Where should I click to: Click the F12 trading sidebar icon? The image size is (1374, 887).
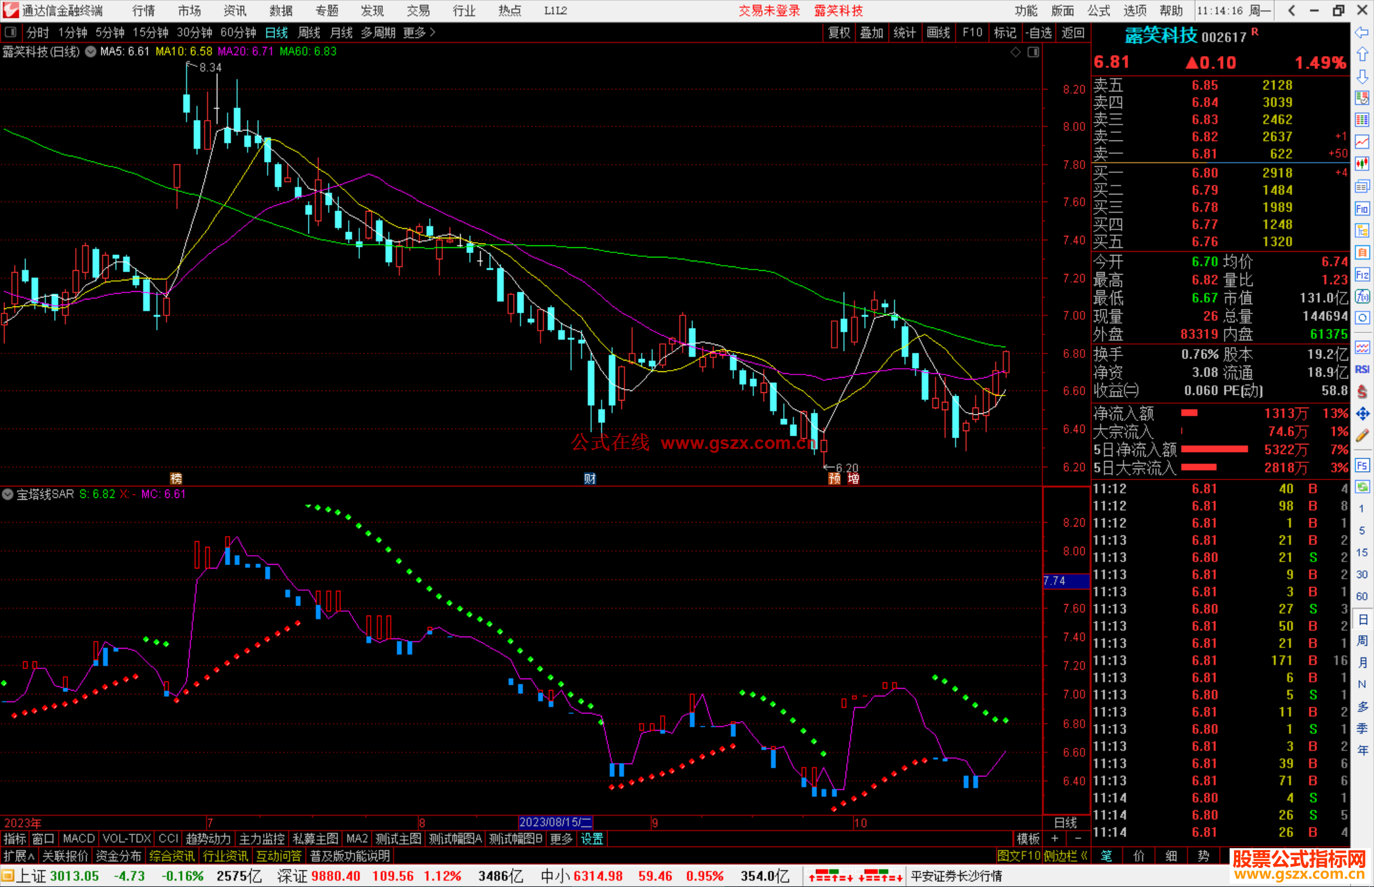click(1362, 275)
